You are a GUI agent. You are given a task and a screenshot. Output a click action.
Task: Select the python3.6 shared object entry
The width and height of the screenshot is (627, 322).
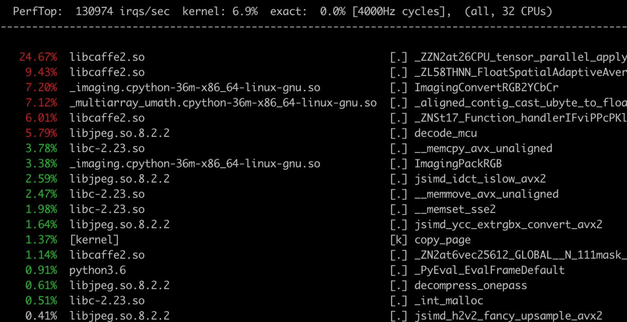click(97, 270)
